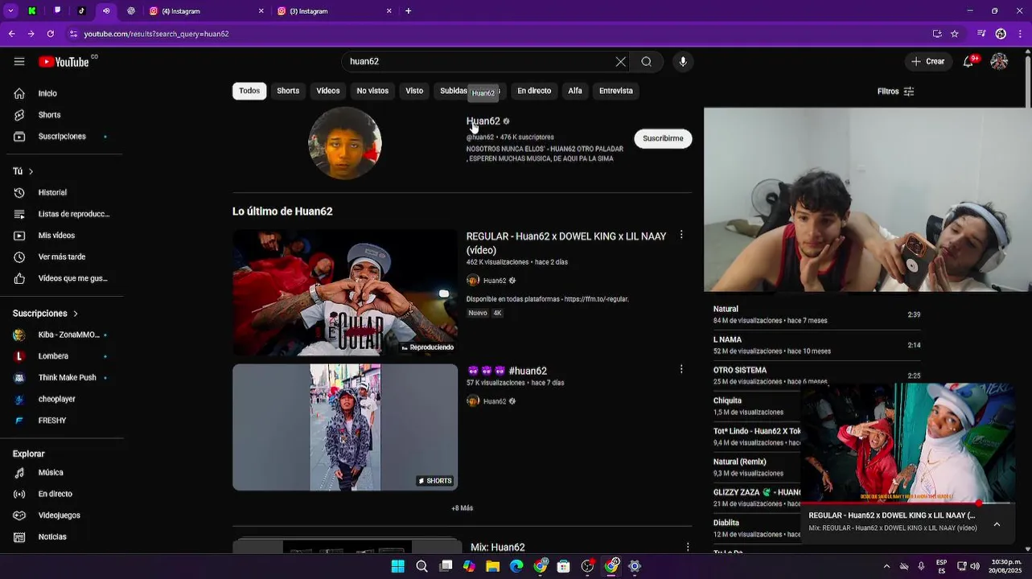
Task: Select the No vistos filter chip
Action: (x=372, y=91)
